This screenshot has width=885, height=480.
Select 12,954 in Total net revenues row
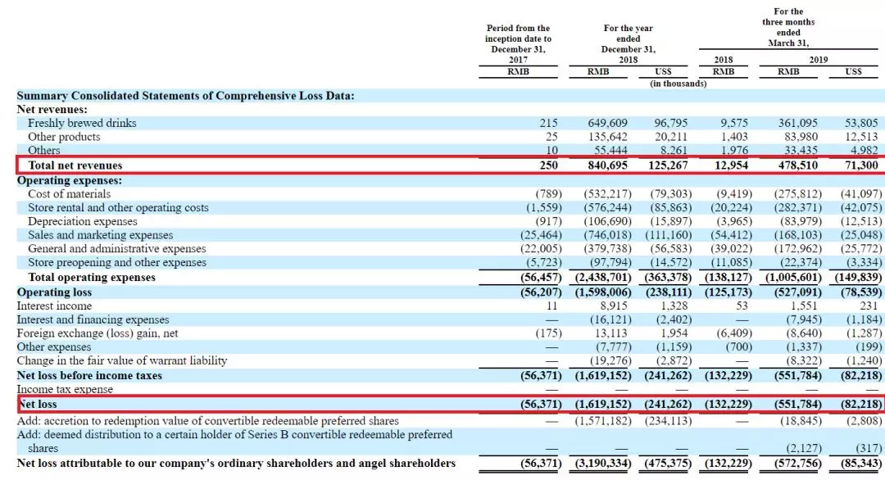[x=730, y=165]
